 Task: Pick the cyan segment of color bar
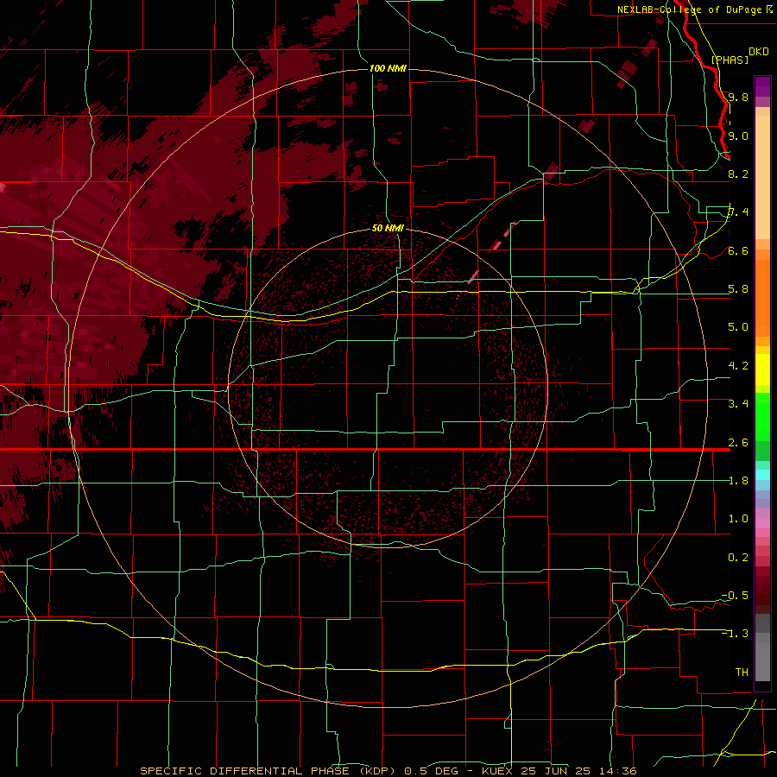[762, 475]
